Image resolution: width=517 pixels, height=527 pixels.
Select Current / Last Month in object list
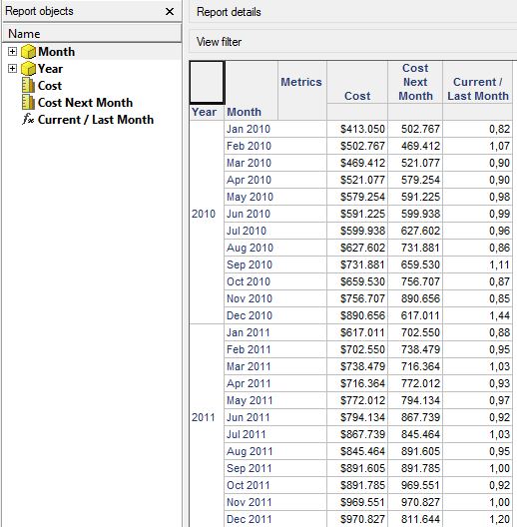click(96, 120)
